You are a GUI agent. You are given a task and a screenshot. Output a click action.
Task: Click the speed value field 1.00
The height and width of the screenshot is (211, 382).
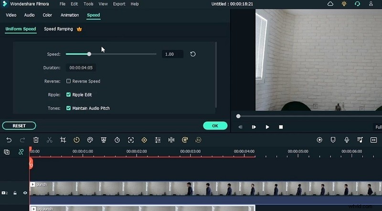tap(172, 54)
